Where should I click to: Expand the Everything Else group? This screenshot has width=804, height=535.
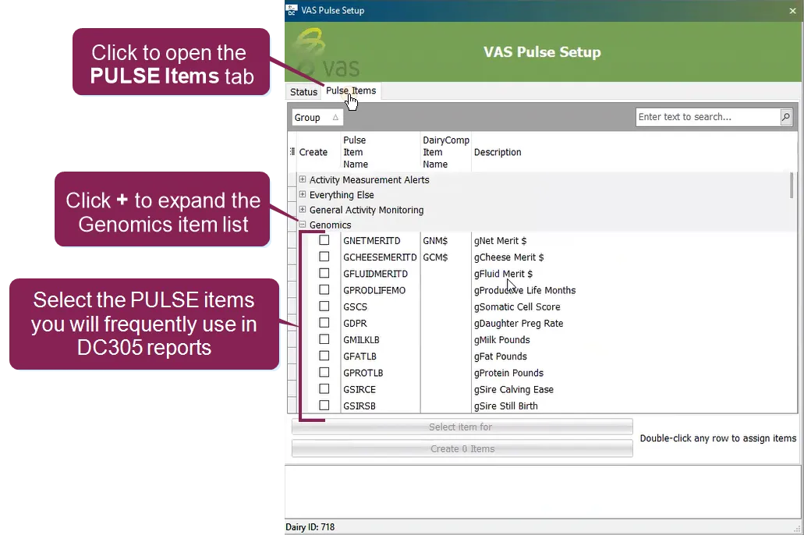point(303,194)
